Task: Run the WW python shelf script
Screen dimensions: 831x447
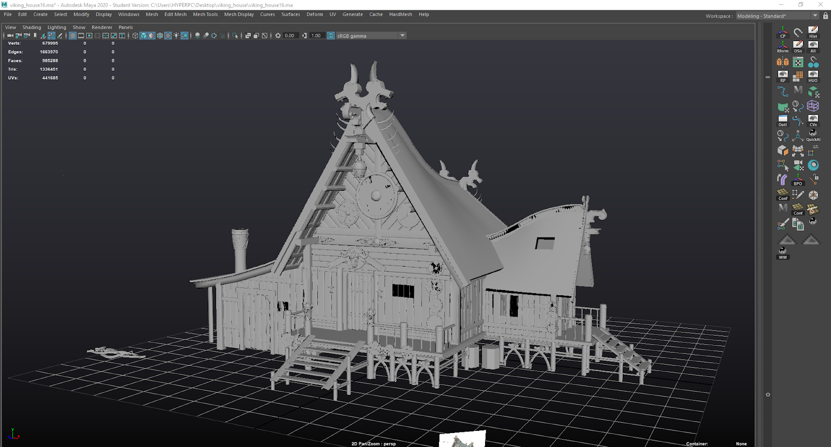Action: (x=783, y=253)
